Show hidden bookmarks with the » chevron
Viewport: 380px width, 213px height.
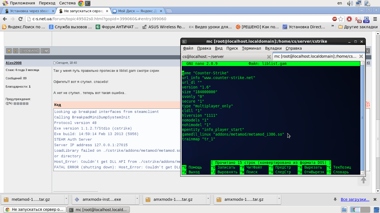[x=332, y=26]
